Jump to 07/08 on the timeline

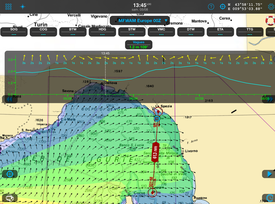tap(199, 99)
